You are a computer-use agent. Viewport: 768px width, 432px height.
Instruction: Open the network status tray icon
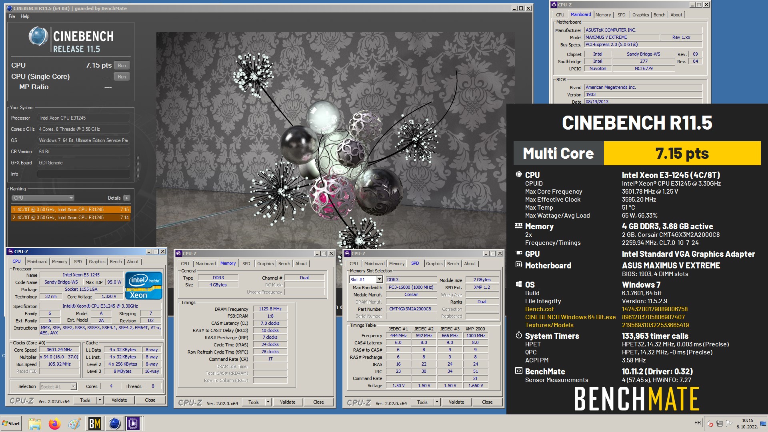[719, 424]
